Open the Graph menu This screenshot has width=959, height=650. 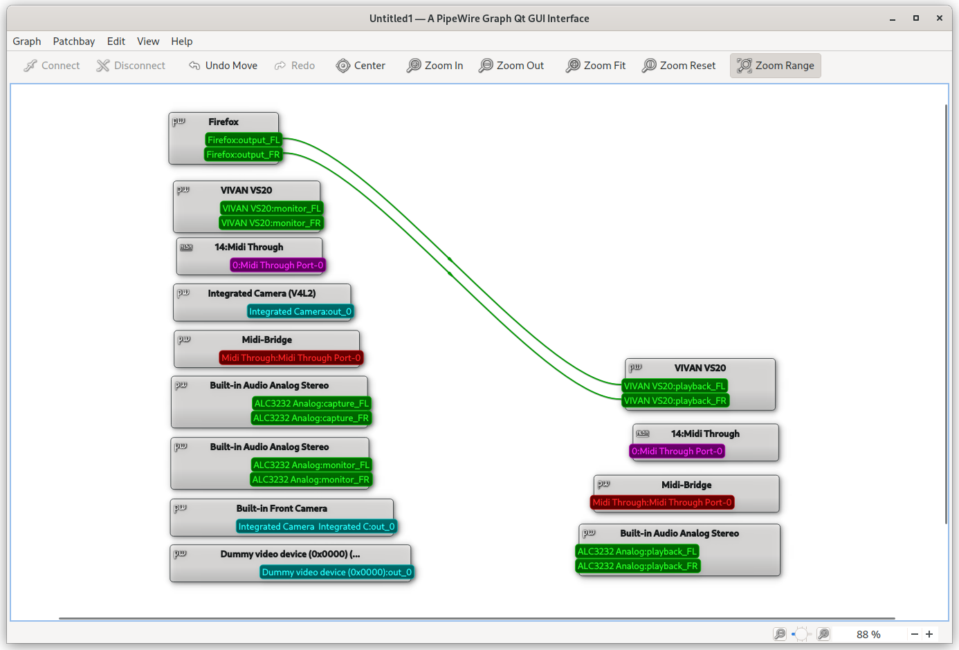[27, 41]
